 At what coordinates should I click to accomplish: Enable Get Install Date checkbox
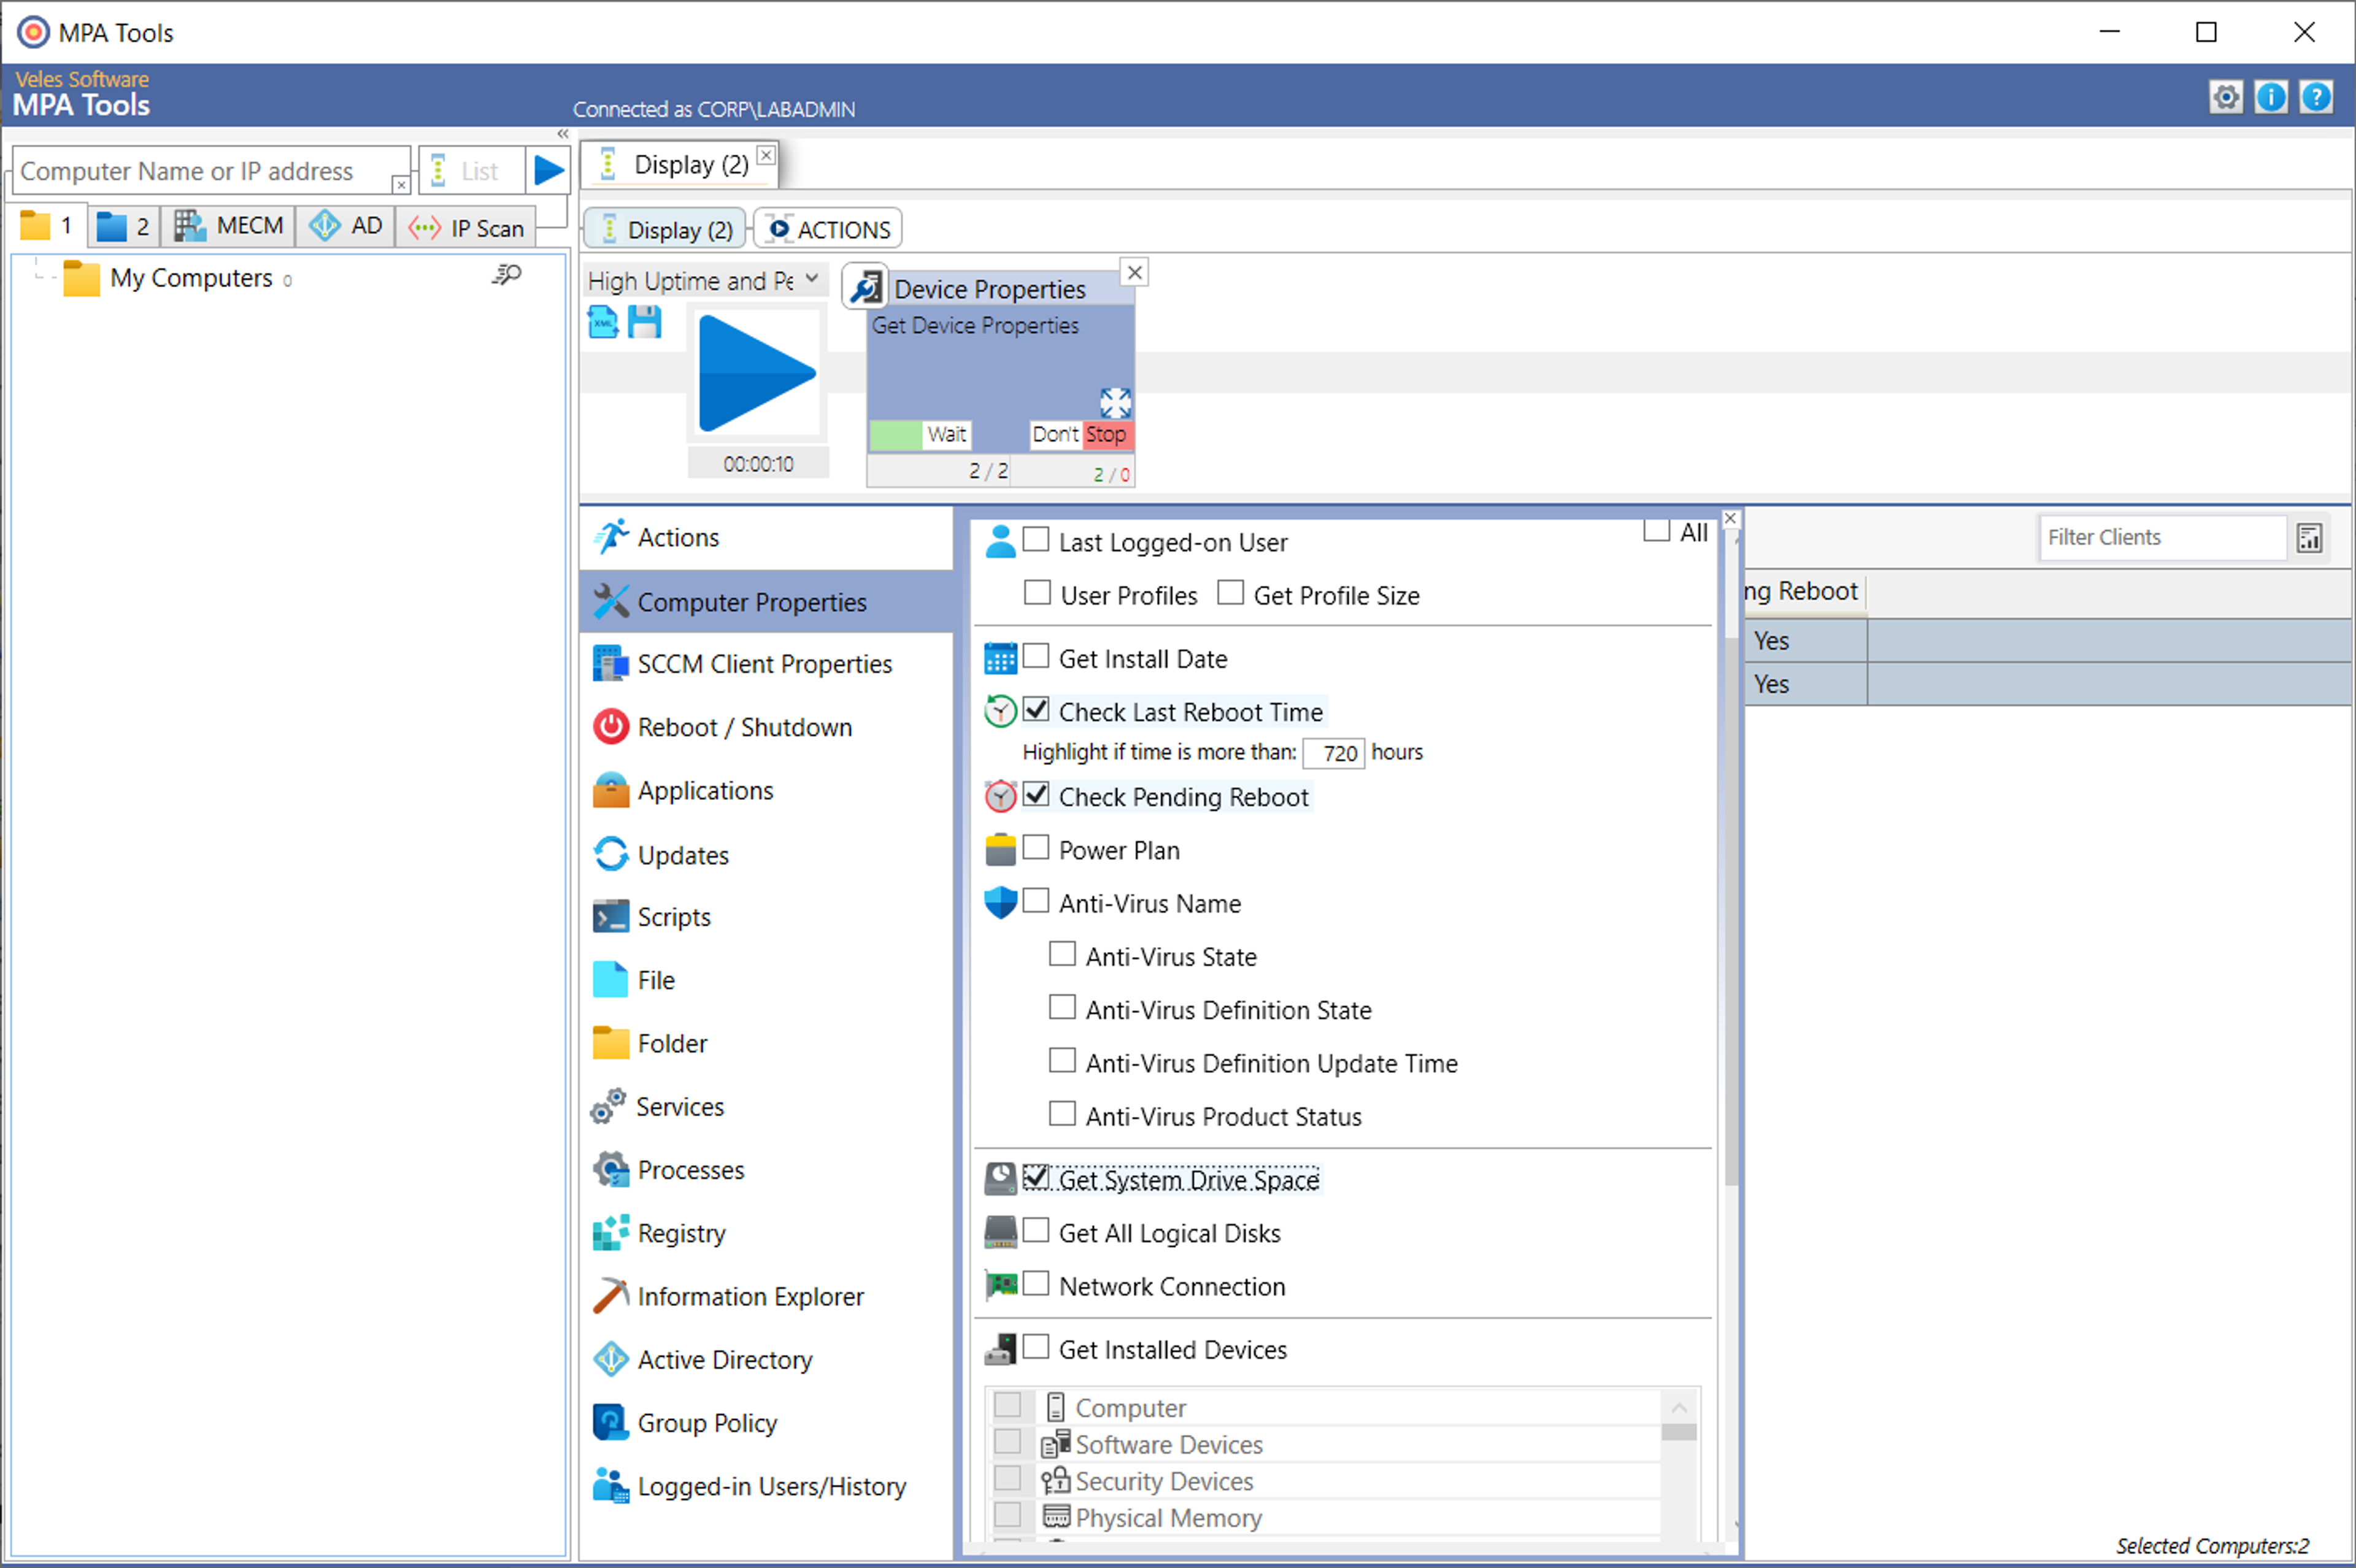(1036, 656)
